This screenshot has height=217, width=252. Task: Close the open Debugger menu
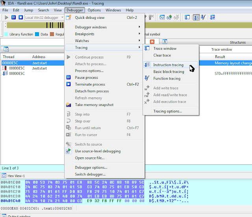pos(75,10)
